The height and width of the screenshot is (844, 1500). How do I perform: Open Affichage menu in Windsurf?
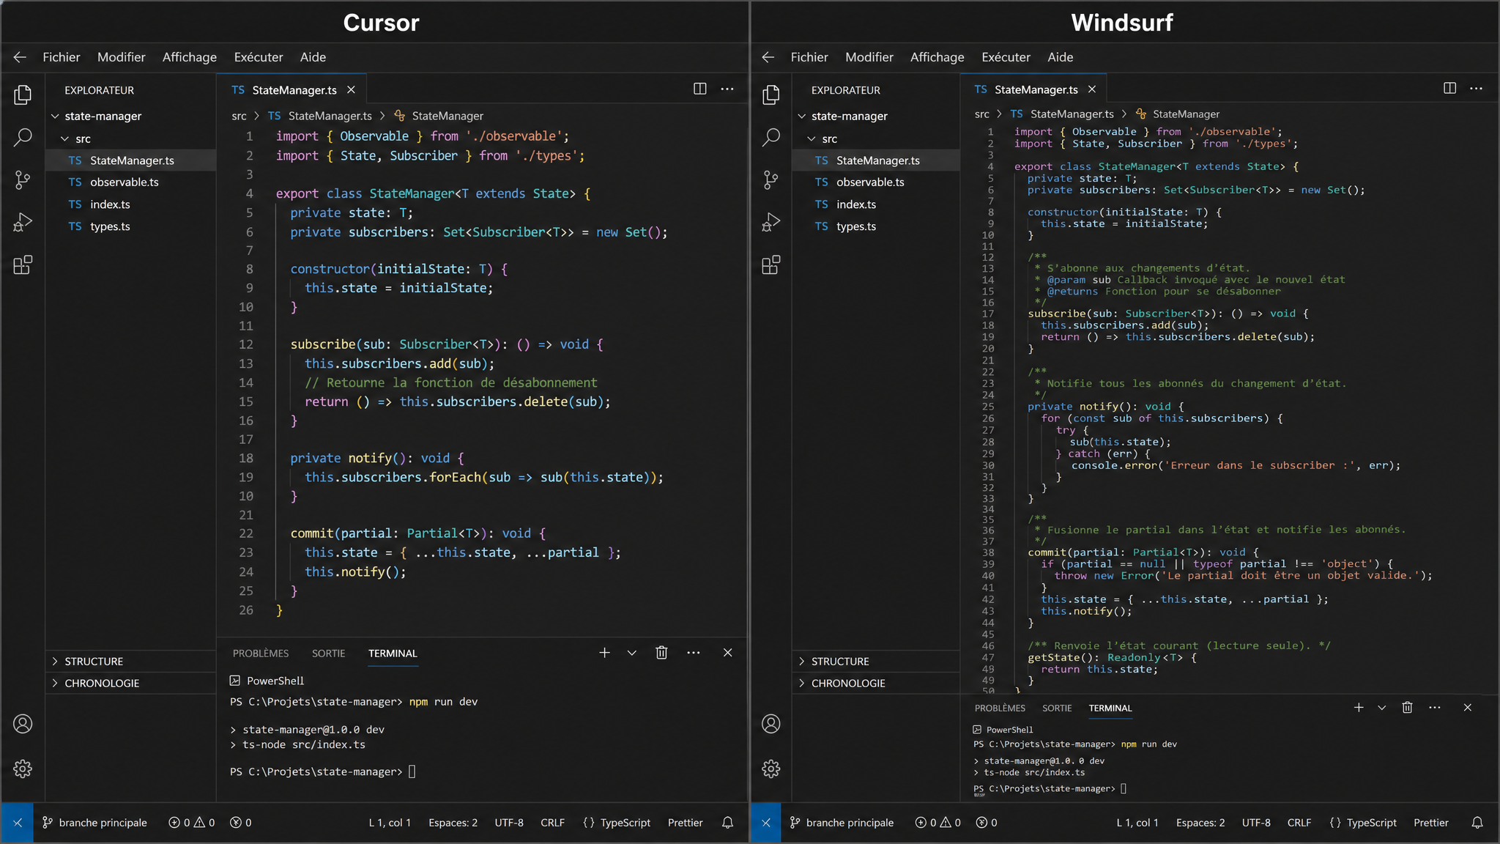[937, 57]
